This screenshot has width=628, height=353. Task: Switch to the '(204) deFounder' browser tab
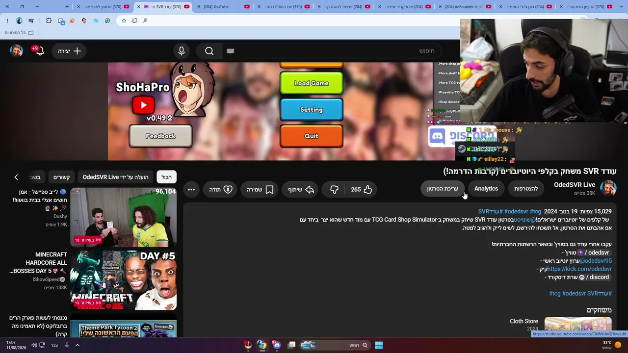click(x=465, y=7)
